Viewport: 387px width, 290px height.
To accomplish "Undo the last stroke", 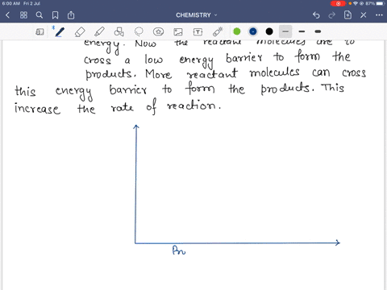I will coord(316,15).
